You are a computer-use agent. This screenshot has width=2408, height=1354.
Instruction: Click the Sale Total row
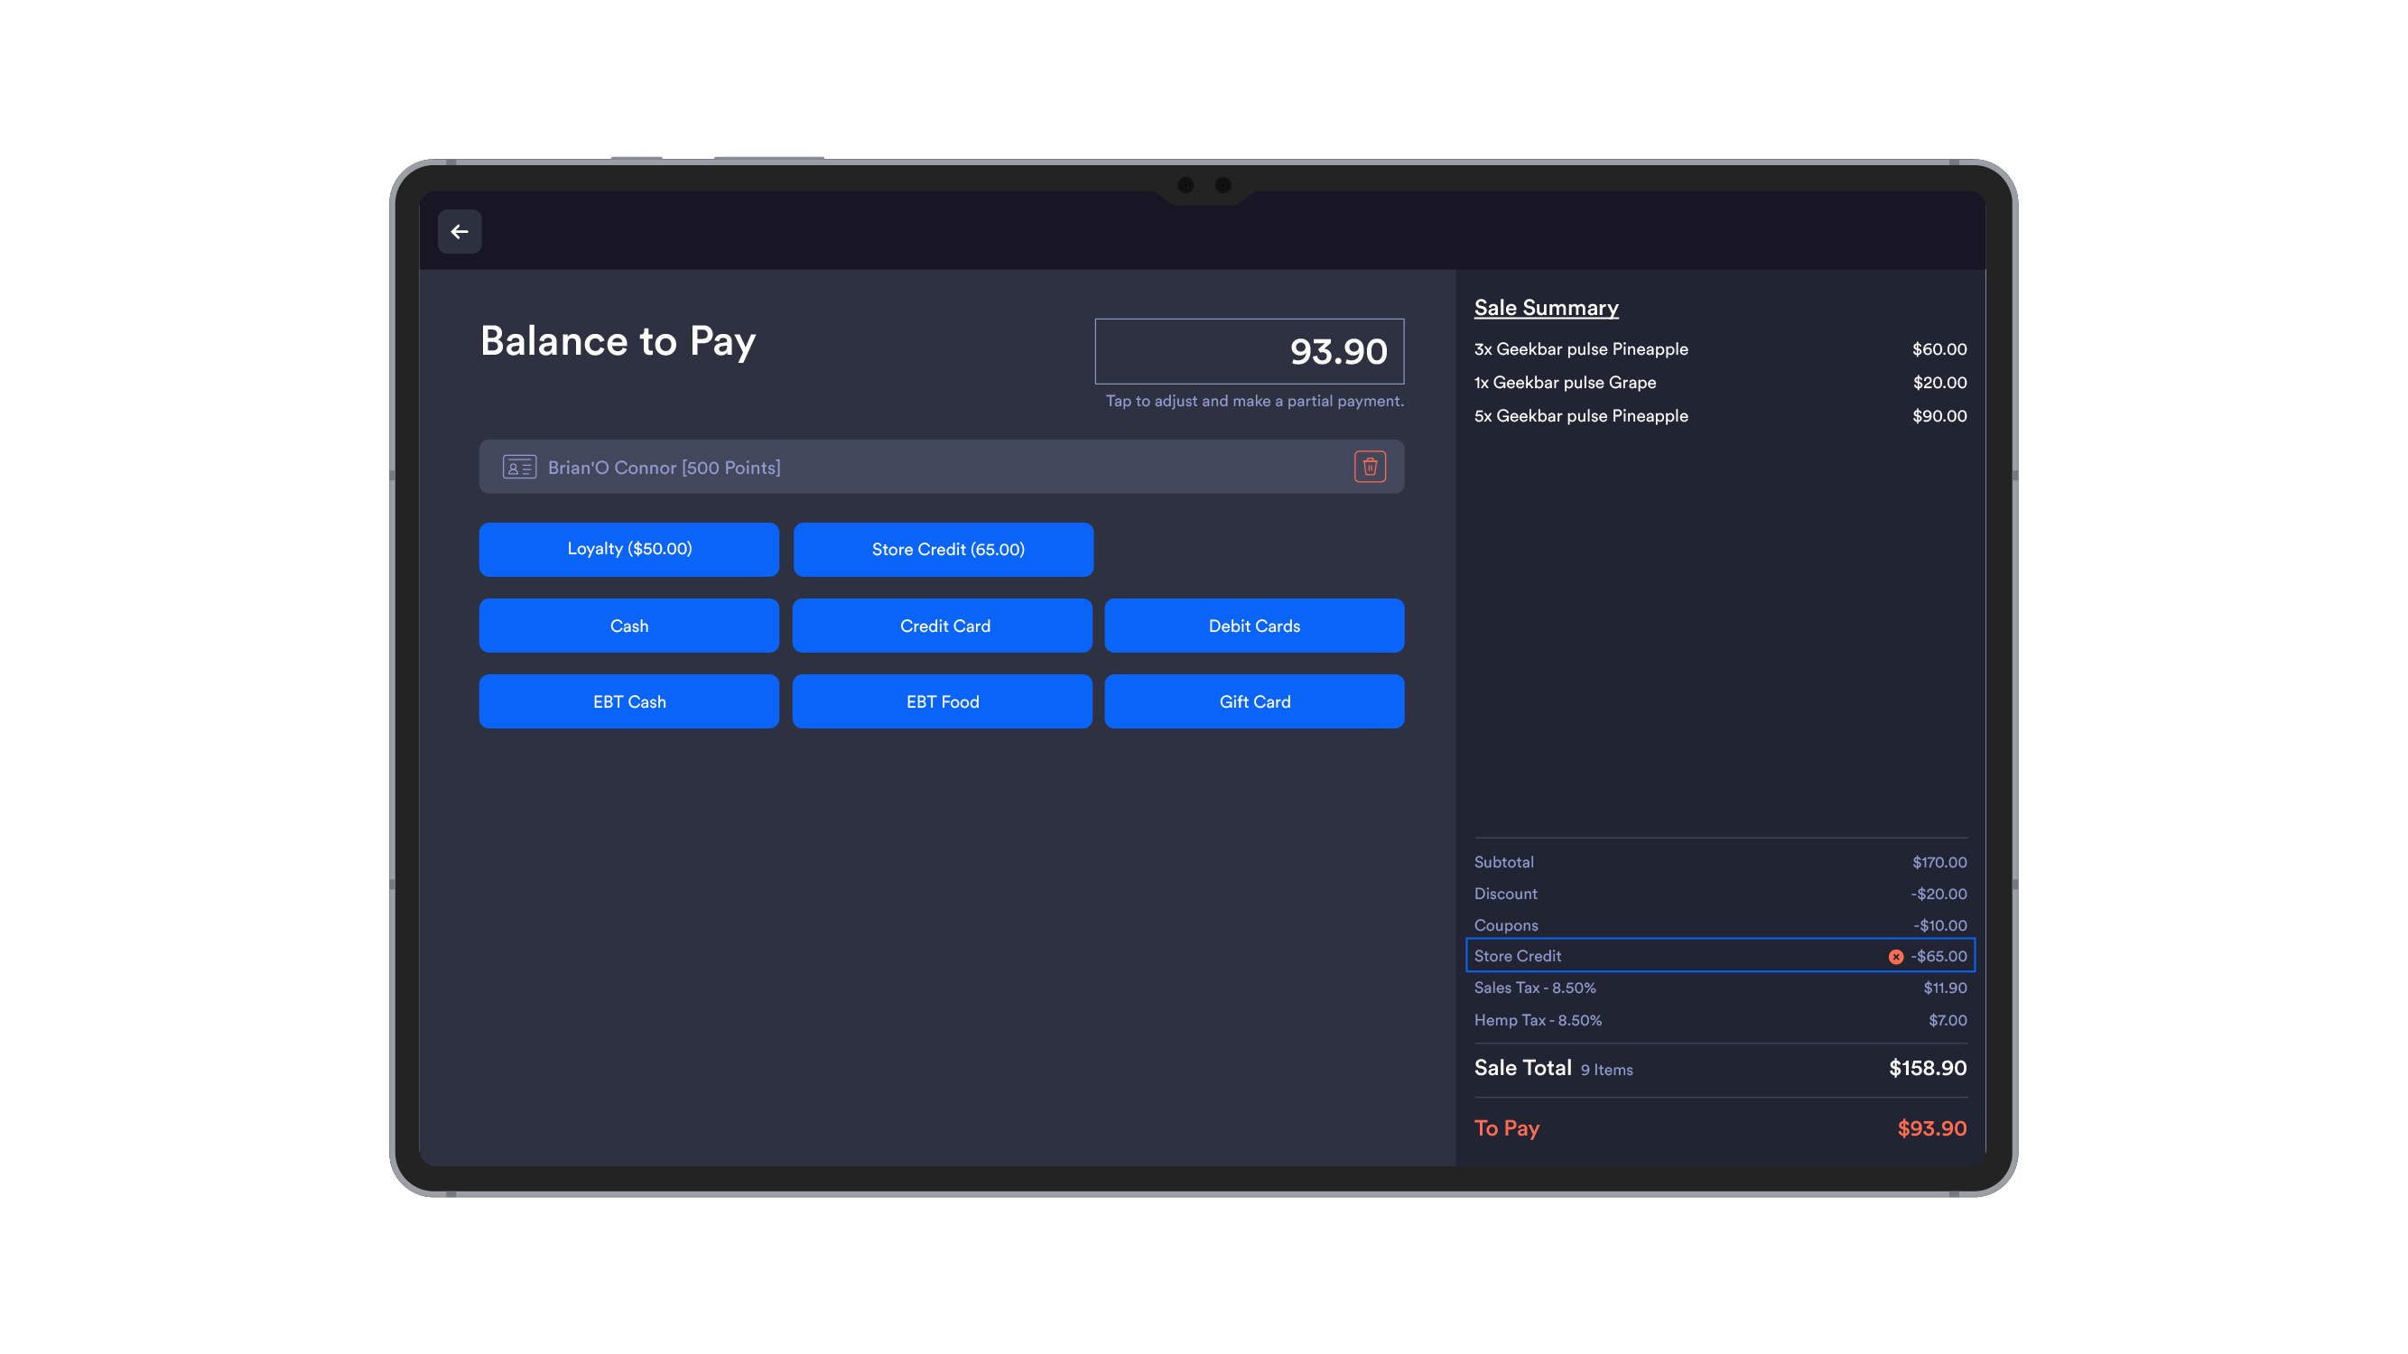coord(1720,1068)
